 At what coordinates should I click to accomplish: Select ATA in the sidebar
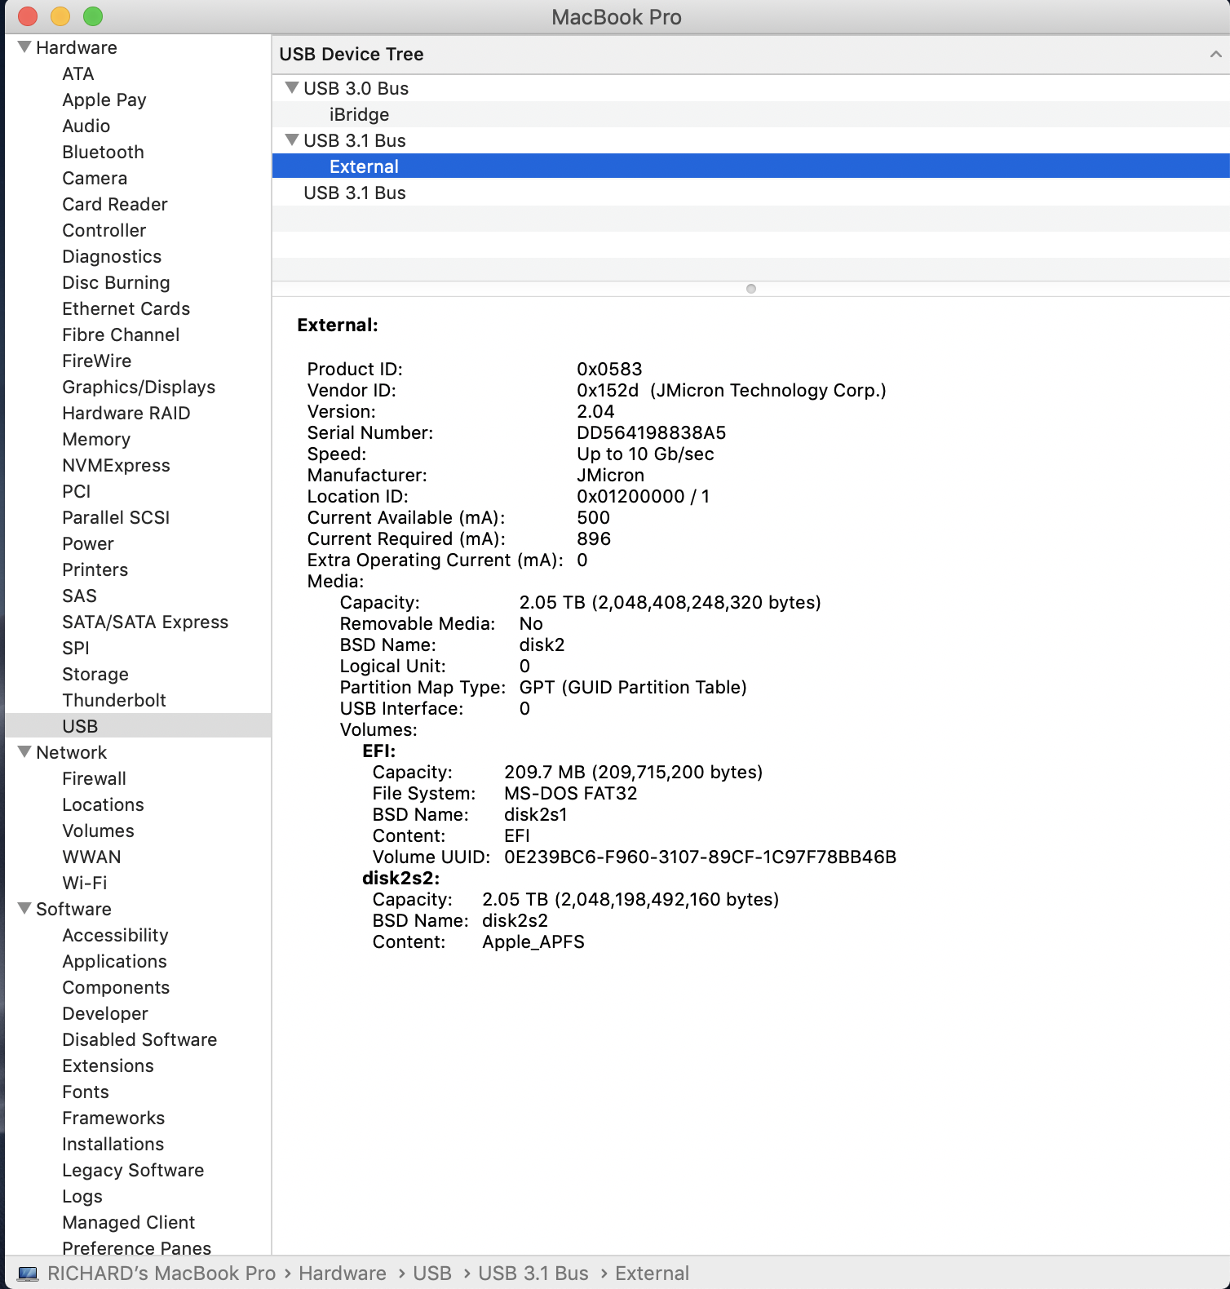point(78,73)
